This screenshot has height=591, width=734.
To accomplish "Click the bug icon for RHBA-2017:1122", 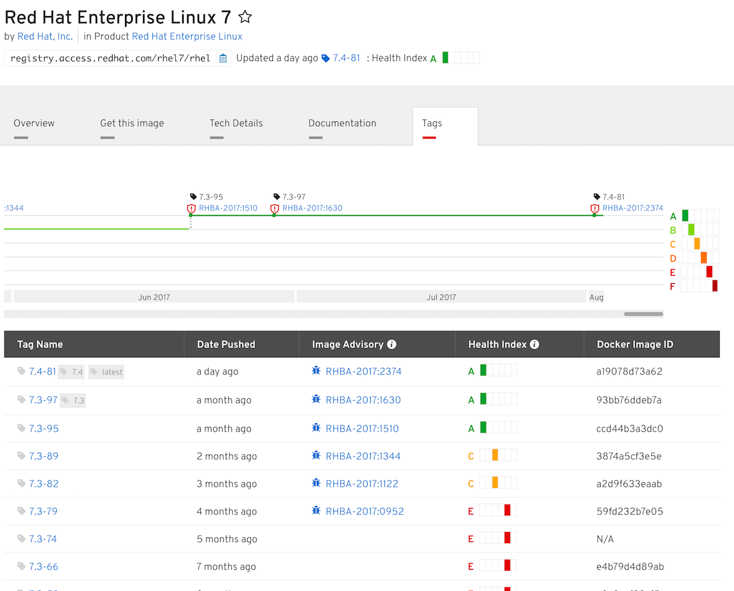I will 317,483.
